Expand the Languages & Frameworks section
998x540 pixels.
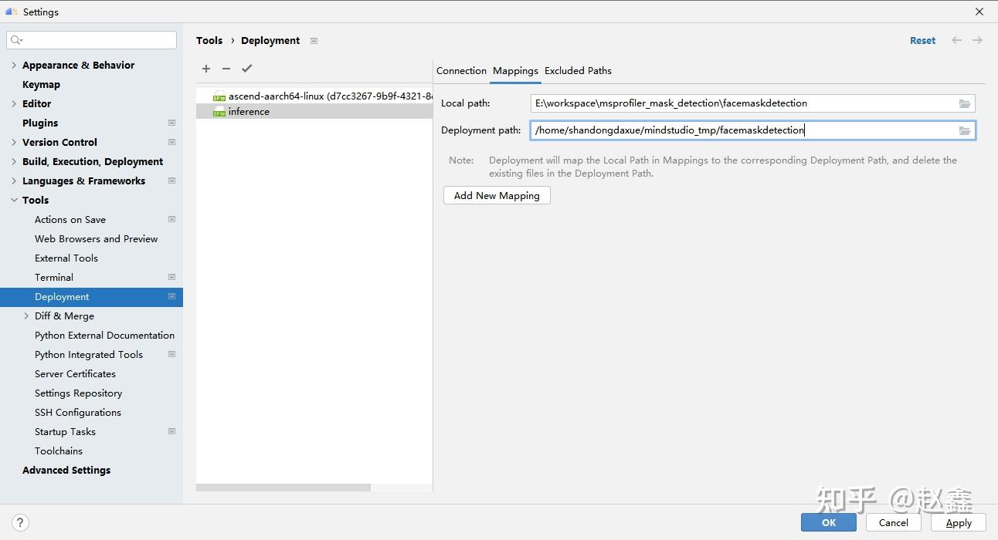click(x=14, y=181)
